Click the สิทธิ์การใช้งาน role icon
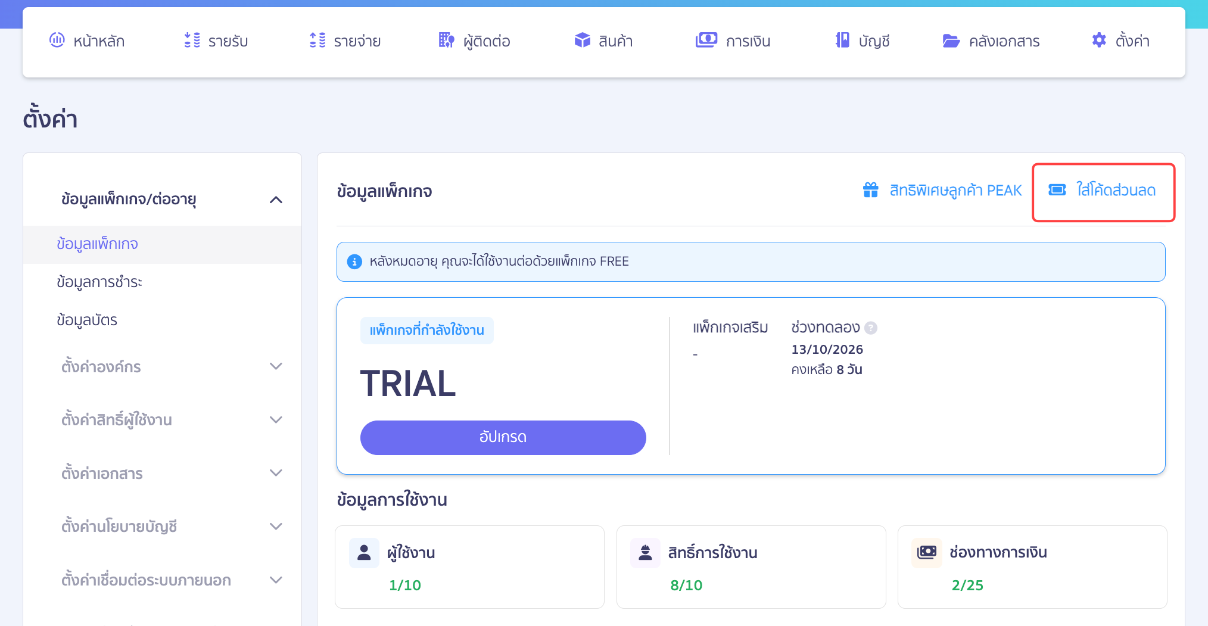 645,553
